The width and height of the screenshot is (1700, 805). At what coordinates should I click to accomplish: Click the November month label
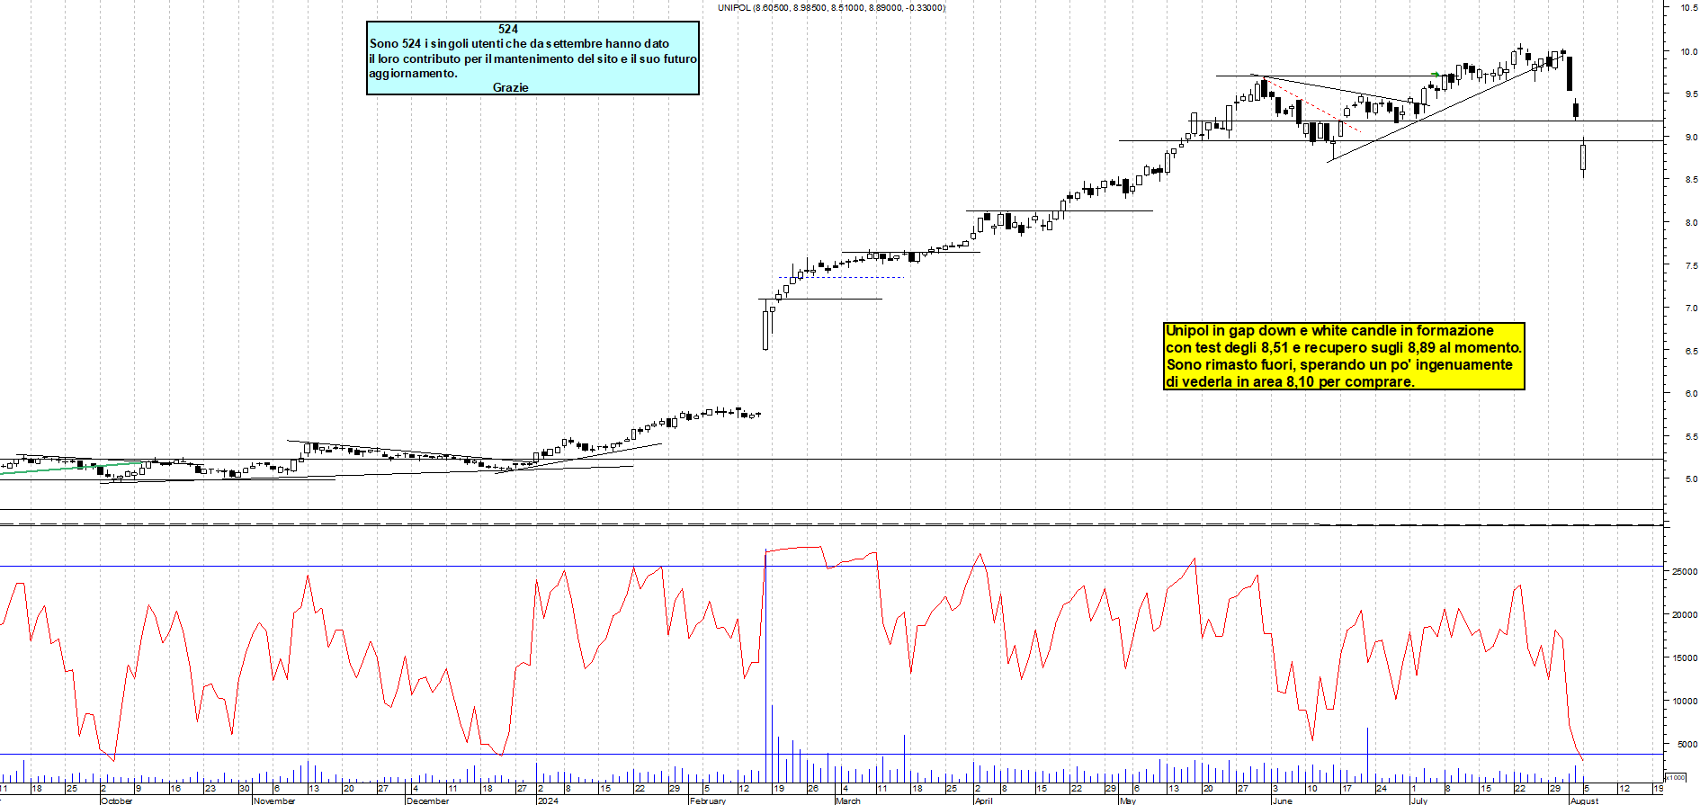274,801
